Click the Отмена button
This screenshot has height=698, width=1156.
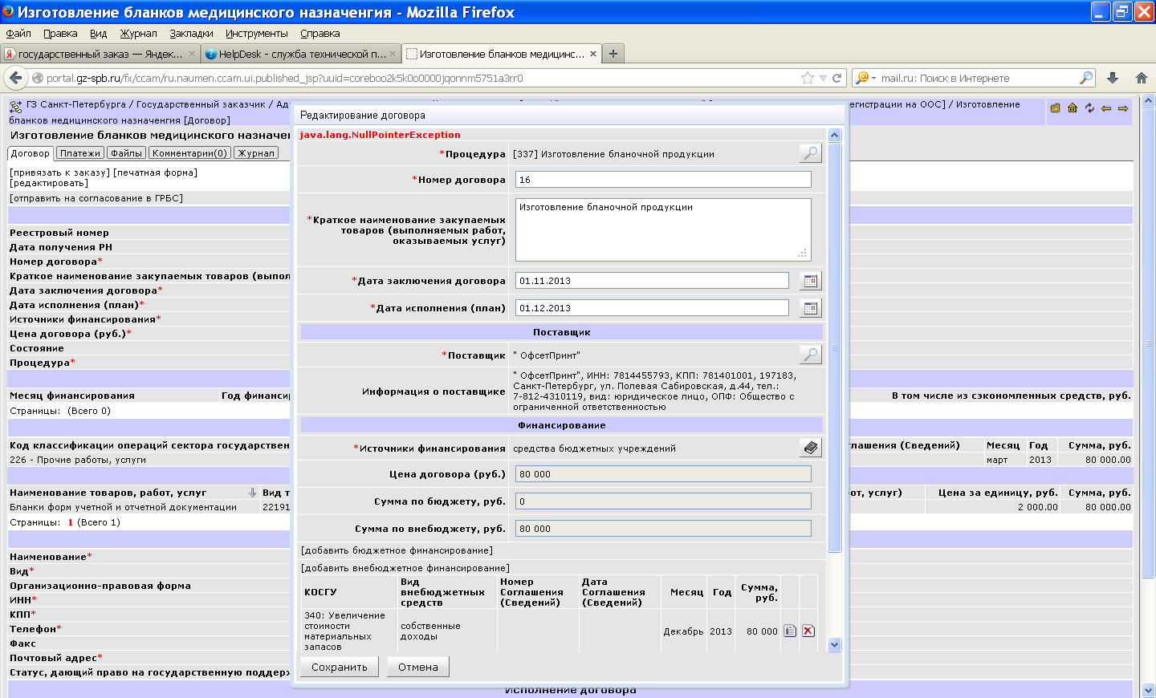pyautogui.click(x=418, y=667)
